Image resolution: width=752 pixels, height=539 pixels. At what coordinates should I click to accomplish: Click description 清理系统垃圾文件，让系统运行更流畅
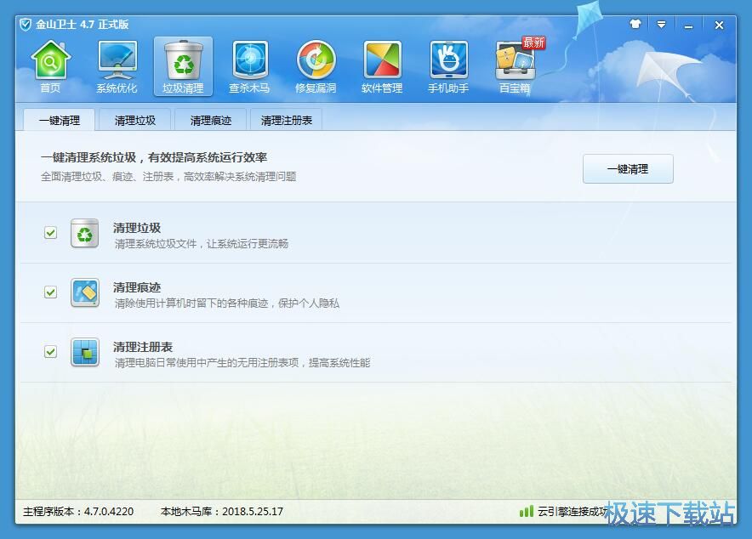coord(201,243)
